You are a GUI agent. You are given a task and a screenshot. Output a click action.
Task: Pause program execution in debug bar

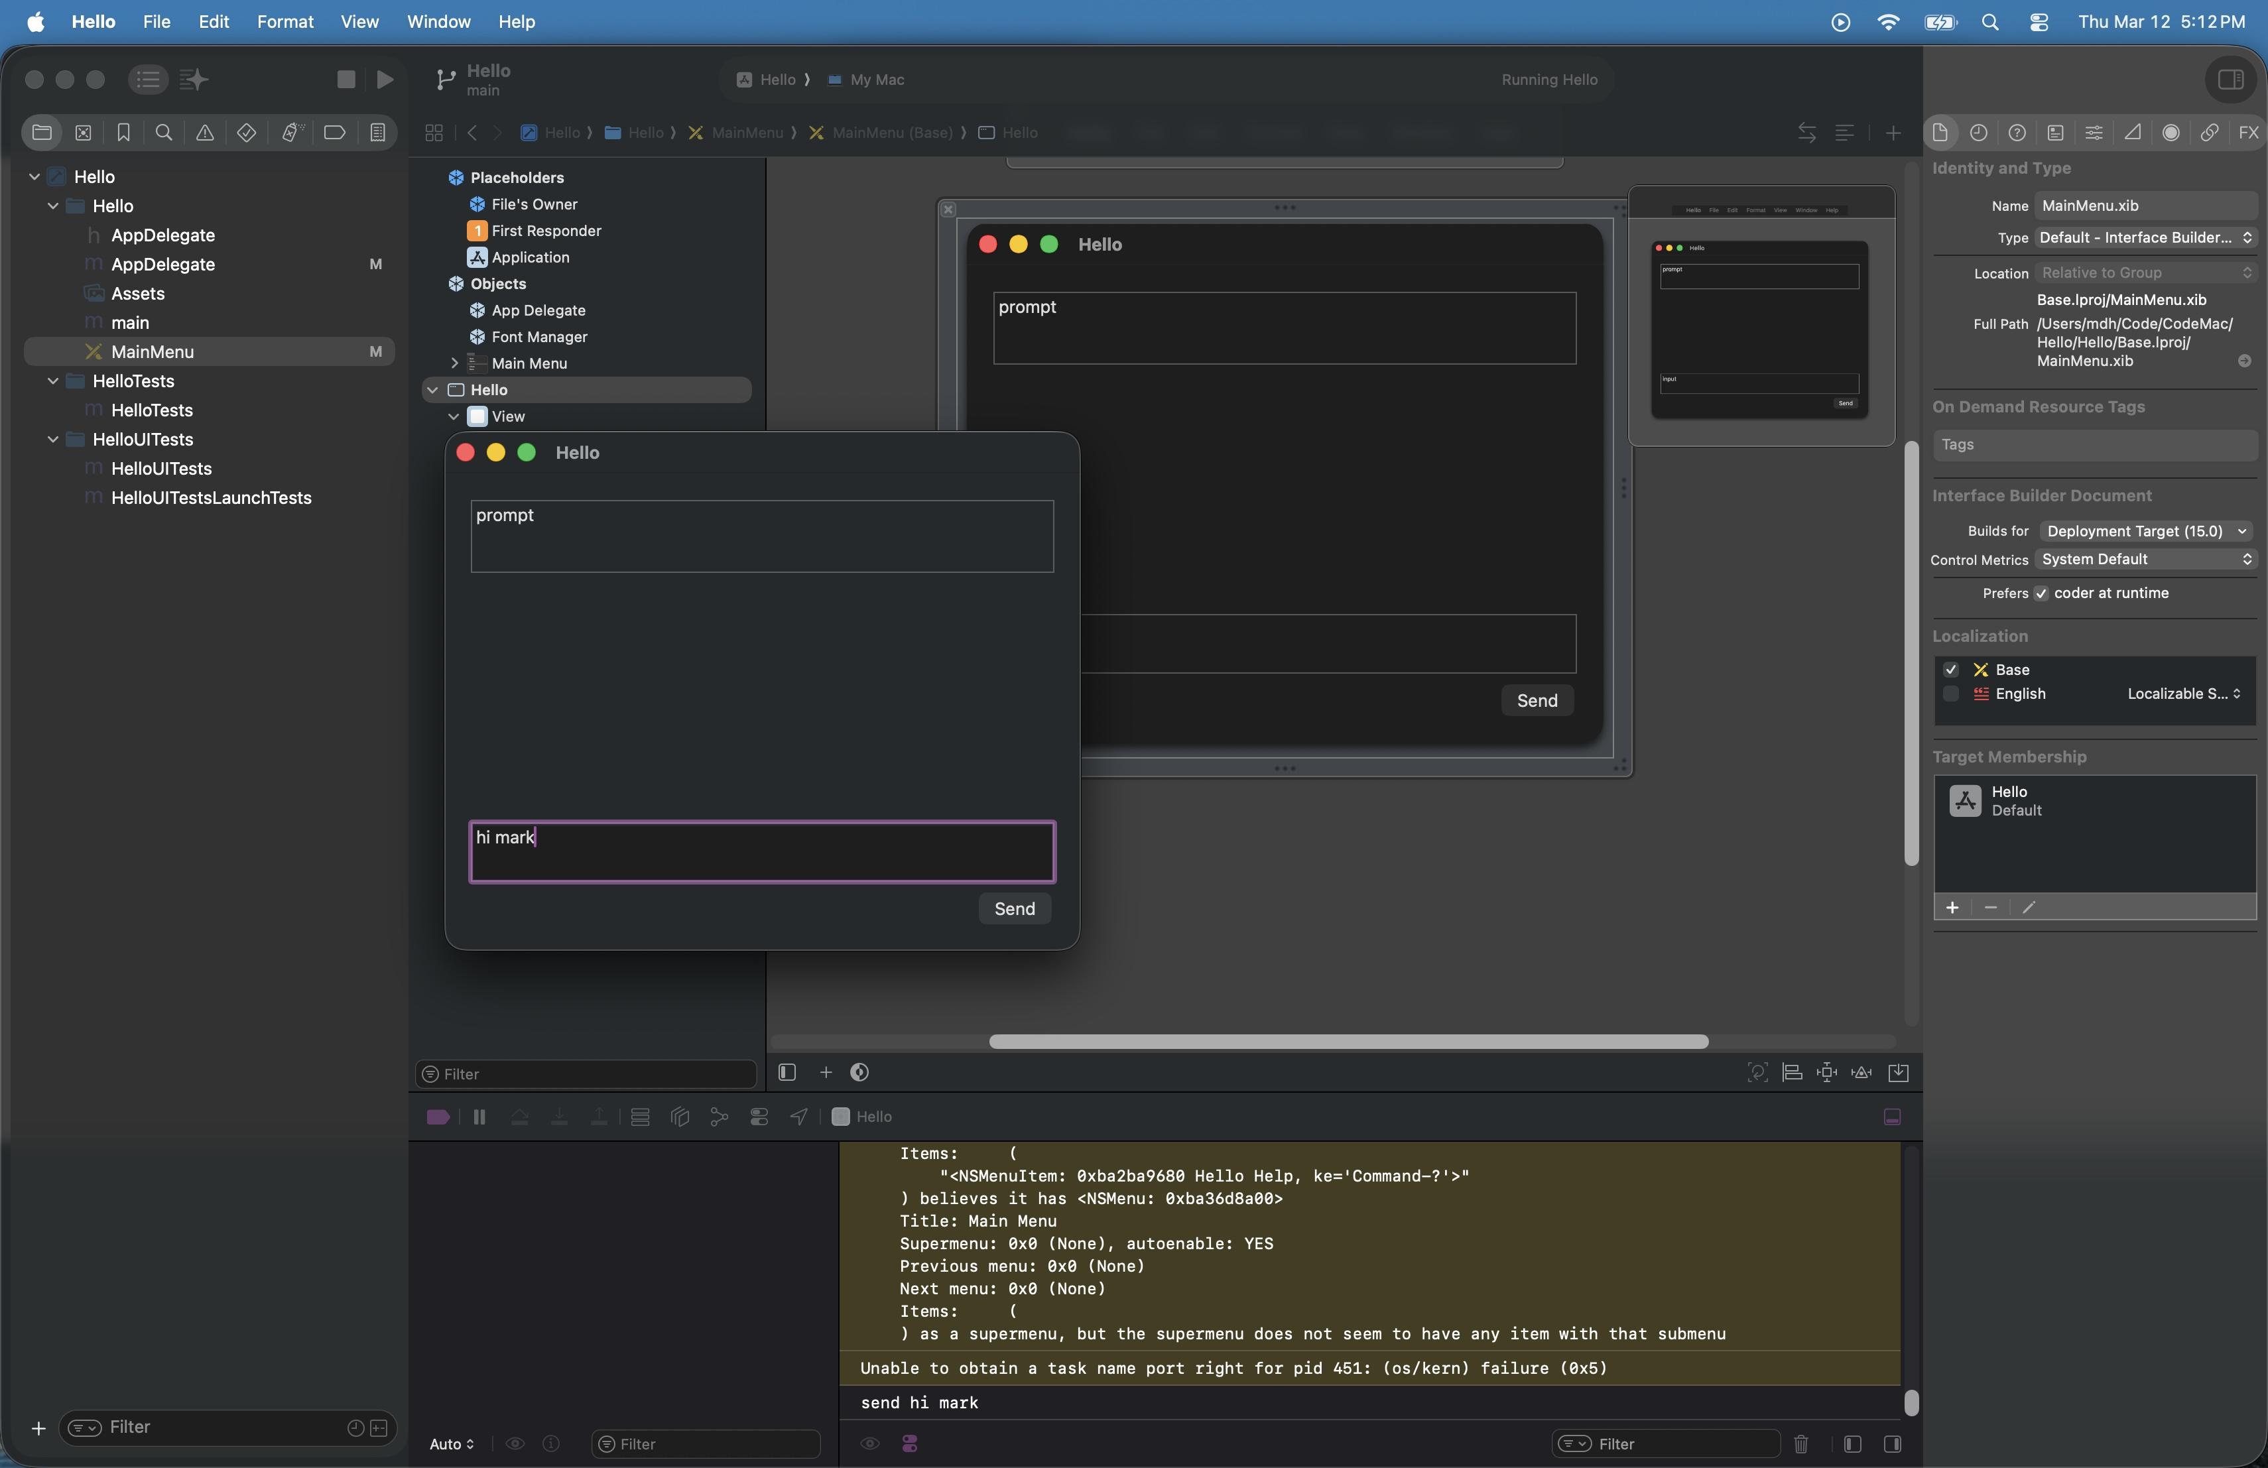click(479, 1117)
